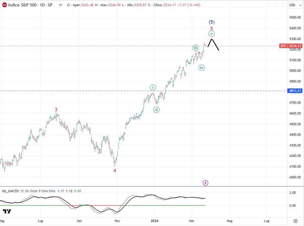
Task: Click the purple lightning bolt event icon
Action: tap(205, 183)
